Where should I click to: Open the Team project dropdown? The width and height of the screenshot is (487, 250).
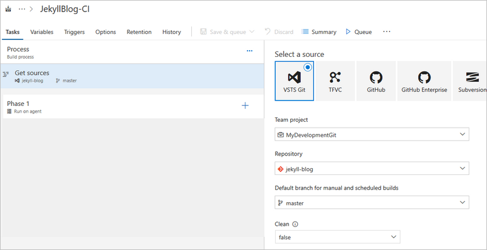point(372,134)
